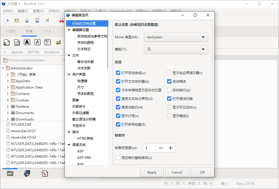Click the Apply button
The height and width of the screenshot is (189, 279).
[152, 172]
